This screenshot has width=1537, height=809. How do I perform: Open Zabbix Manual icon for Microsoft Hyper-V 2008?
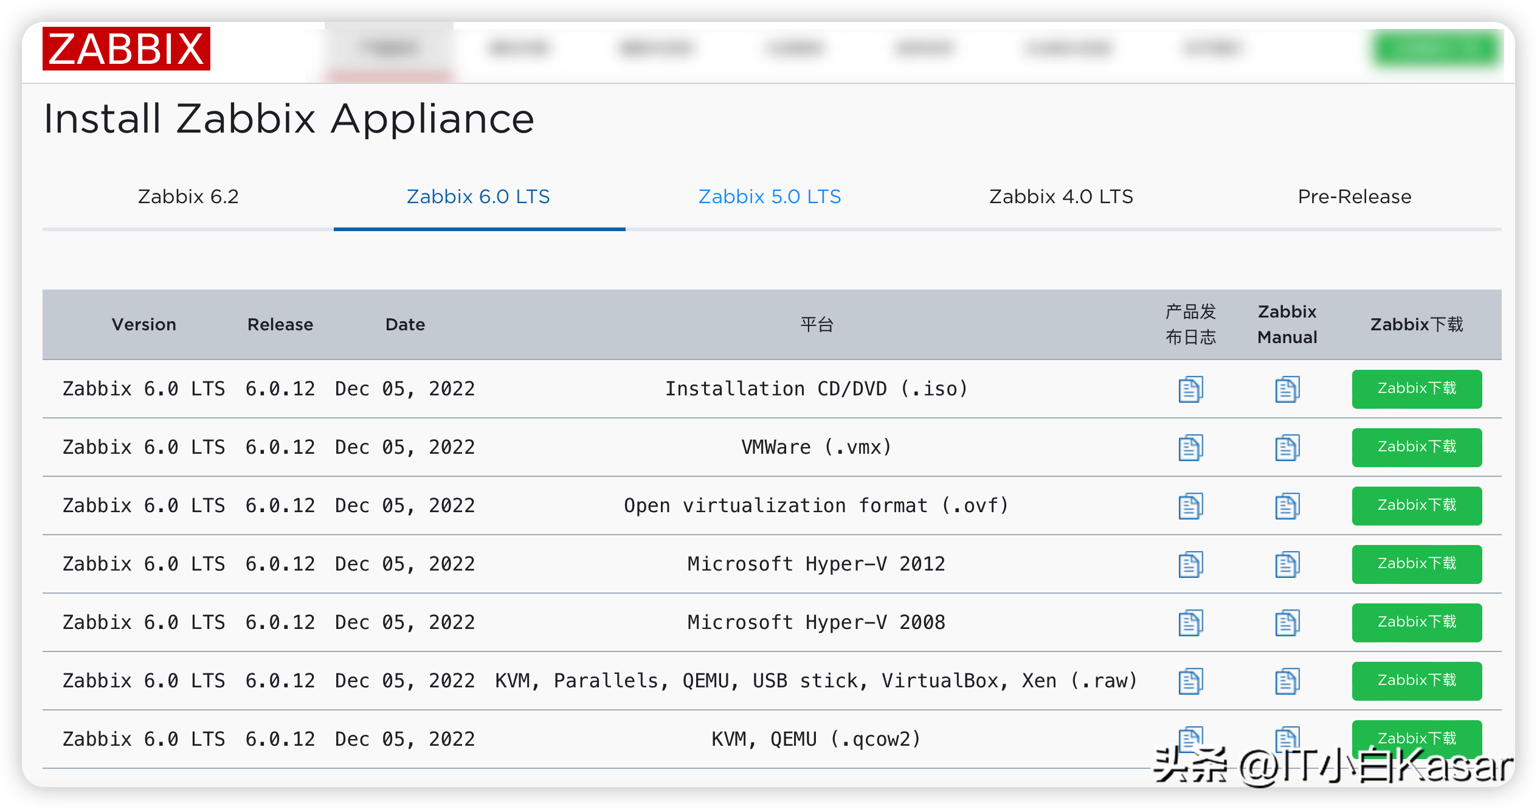tap(1287, 623)
